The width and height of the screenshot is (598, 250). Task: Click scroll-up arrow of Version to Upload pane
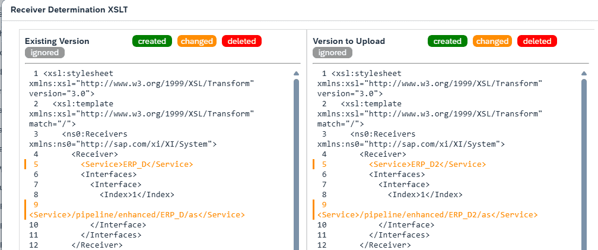[584, 73]
